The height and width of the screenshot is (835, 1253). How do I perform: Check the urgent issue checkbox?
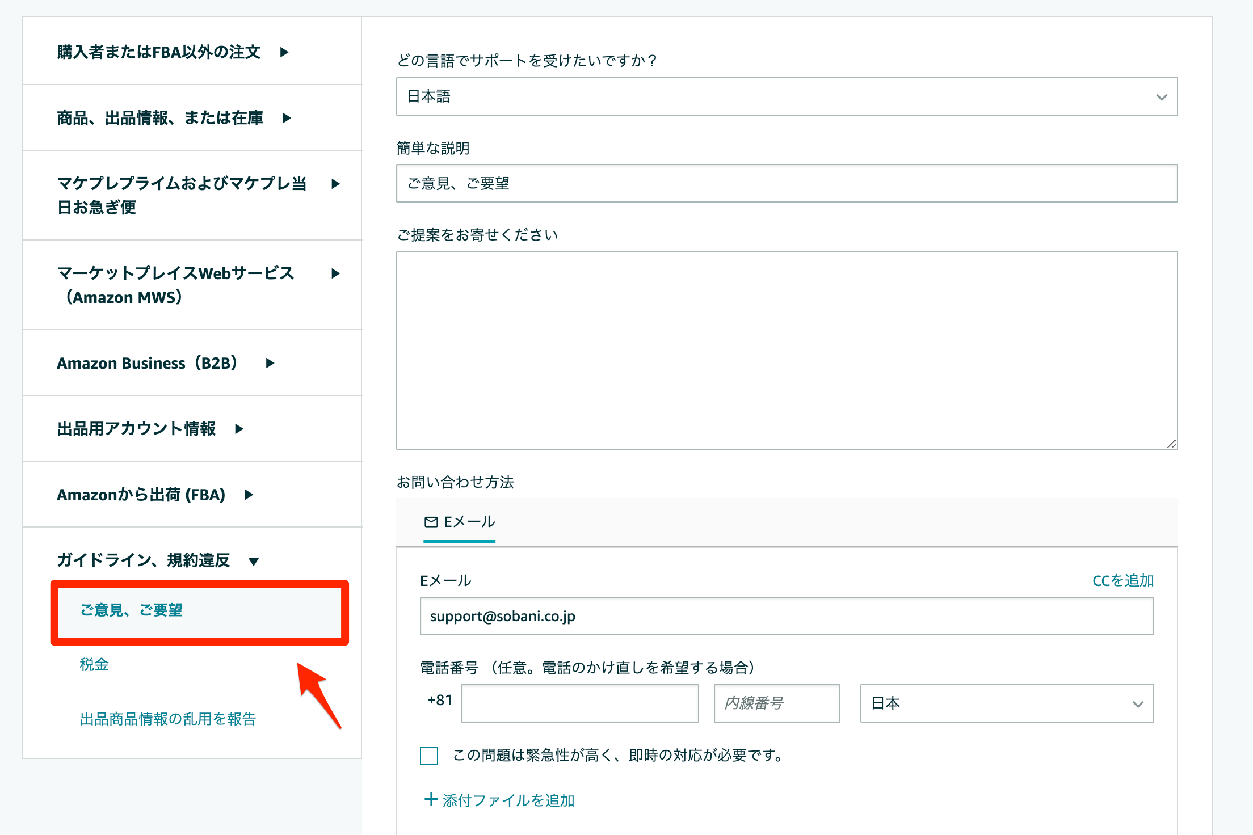coord(429,756)
